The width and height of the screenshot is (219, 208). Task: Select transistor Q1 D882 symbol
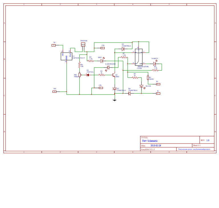[x=114, y=75]
